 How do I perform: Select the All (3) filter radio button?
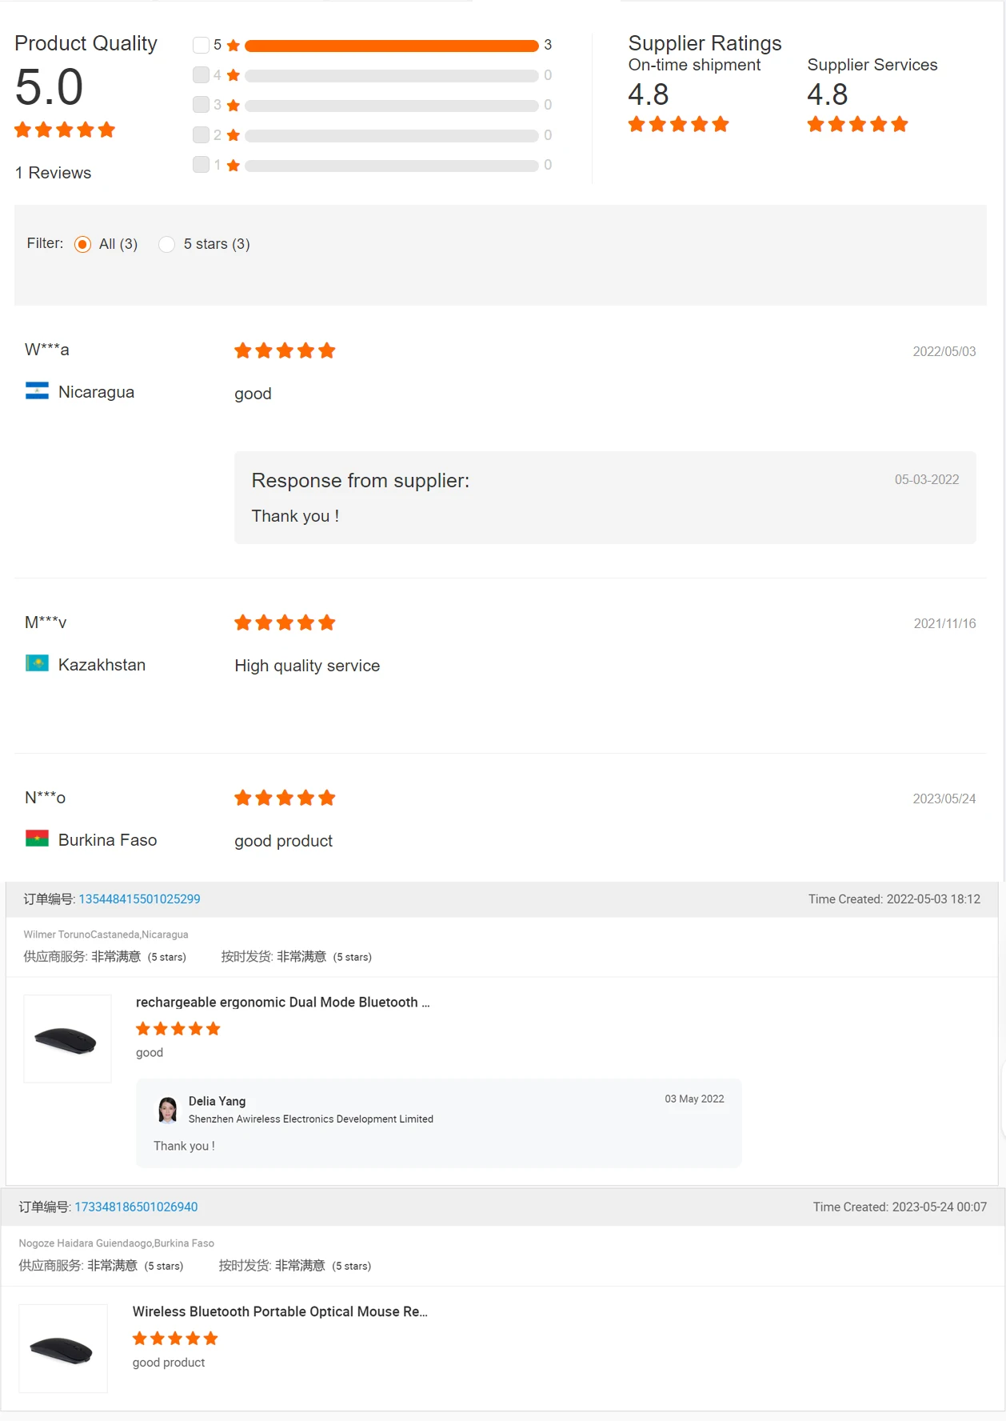click(82, 244)
